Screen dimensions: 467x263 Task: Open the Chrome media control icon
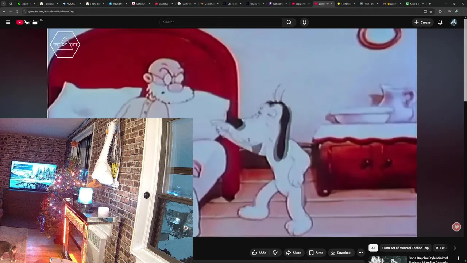click(449, 11)
